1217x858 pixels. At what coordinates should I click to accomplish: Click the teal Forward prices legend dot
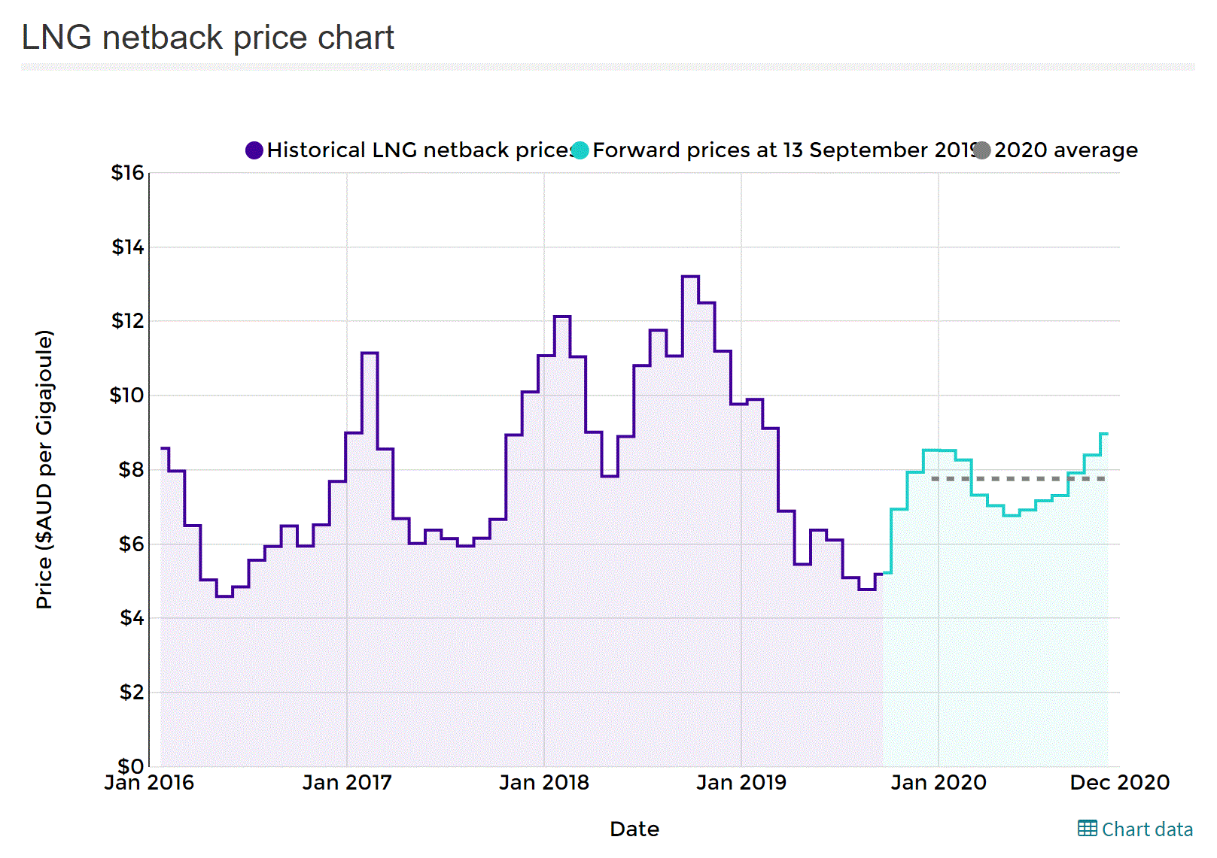[x=580, y=150]
